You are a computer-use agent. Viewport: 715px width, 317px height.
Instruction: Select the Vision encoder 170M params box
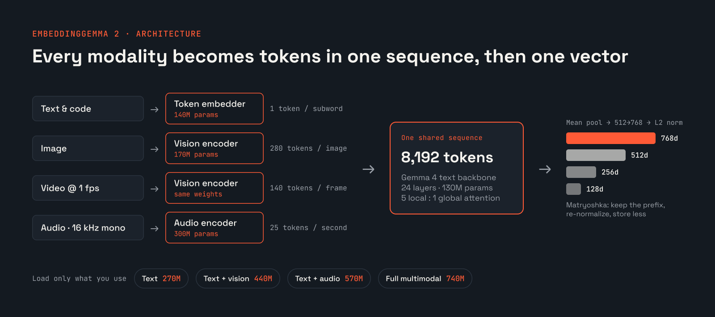214,148
